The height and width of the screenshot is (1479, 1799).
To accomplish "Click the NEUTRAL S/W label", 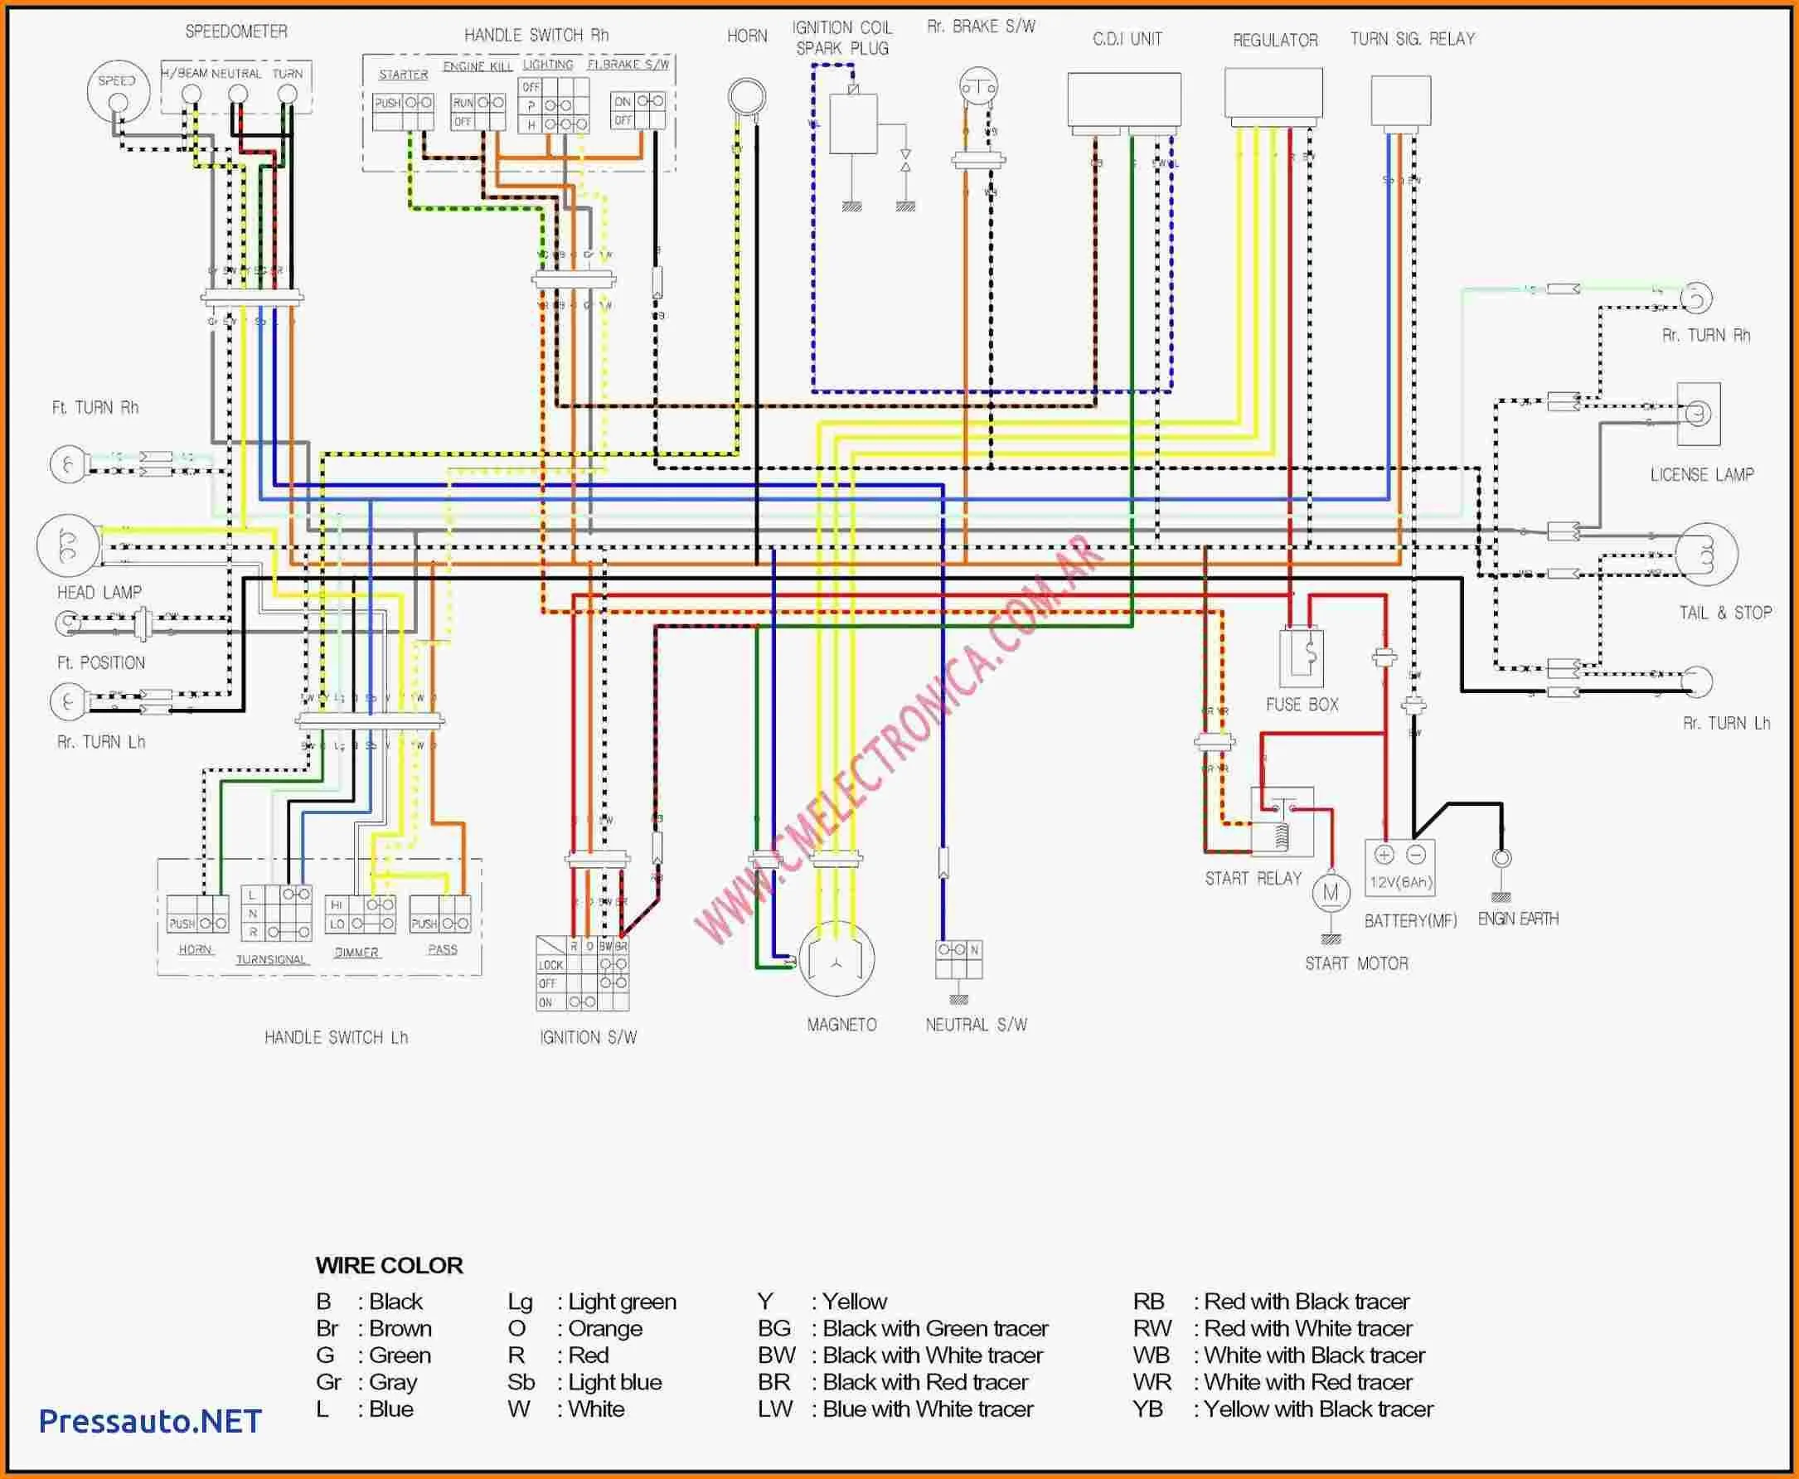I will tap(976, 1025).
